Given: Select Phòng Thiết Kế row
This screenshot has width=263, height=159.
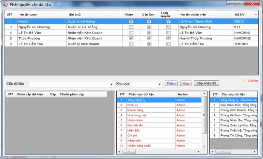Looking at the screenshot, I should tap(234, 130).
